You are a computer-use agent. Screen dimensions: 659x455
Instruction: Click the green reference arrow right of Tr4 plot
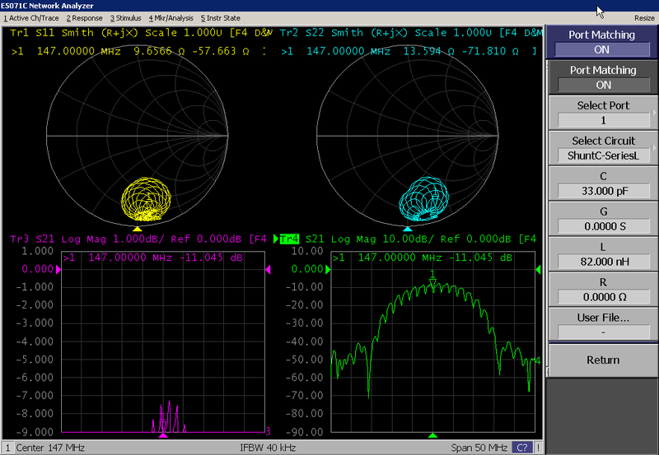click(538, 270)
